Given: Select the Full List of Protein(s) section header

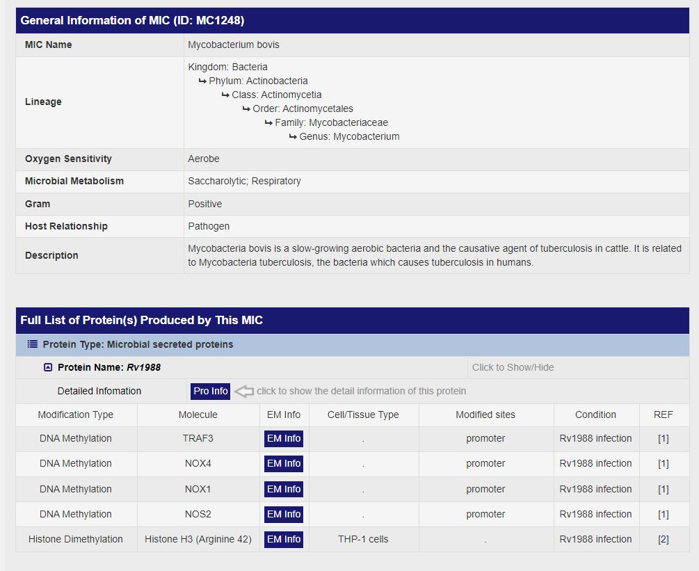Looking at the screenshot, I should coord(142,320).
